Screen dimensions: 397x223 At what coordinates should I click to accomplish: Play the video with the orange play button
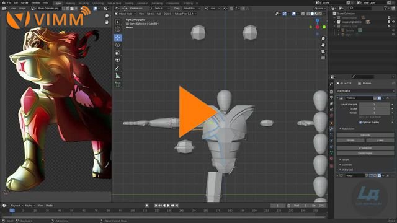click(198, 111)
